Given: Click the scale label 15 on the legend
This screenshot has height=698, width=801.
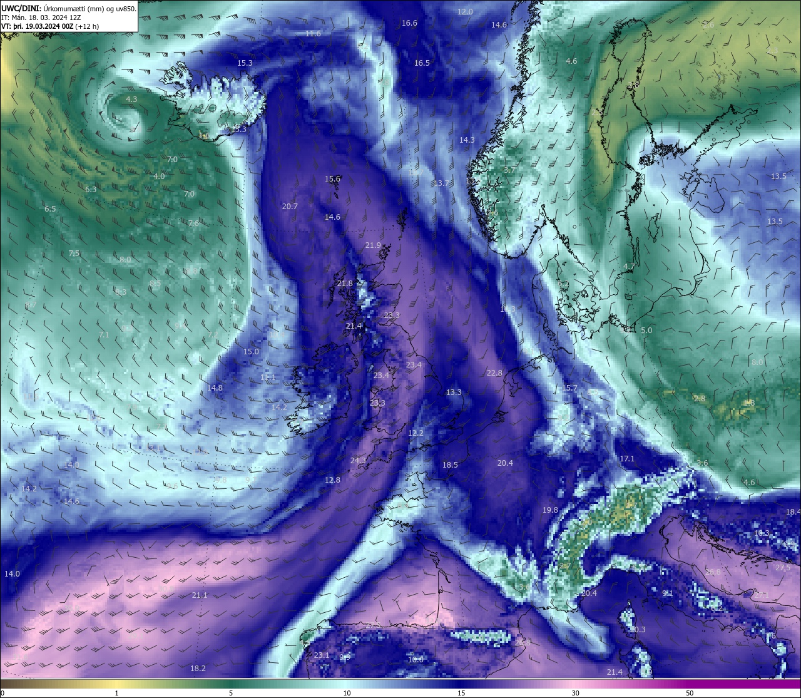Looking at the screenshot, I should point(461,693).
